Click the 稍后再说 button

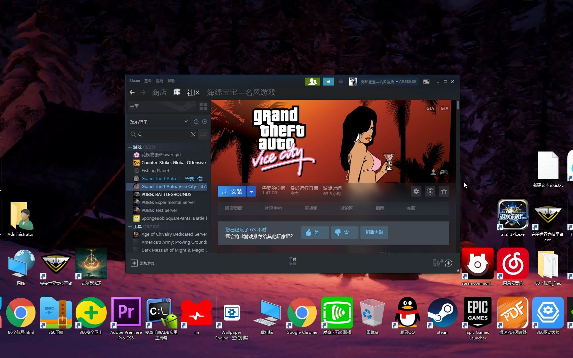click(x=374, y=232)
